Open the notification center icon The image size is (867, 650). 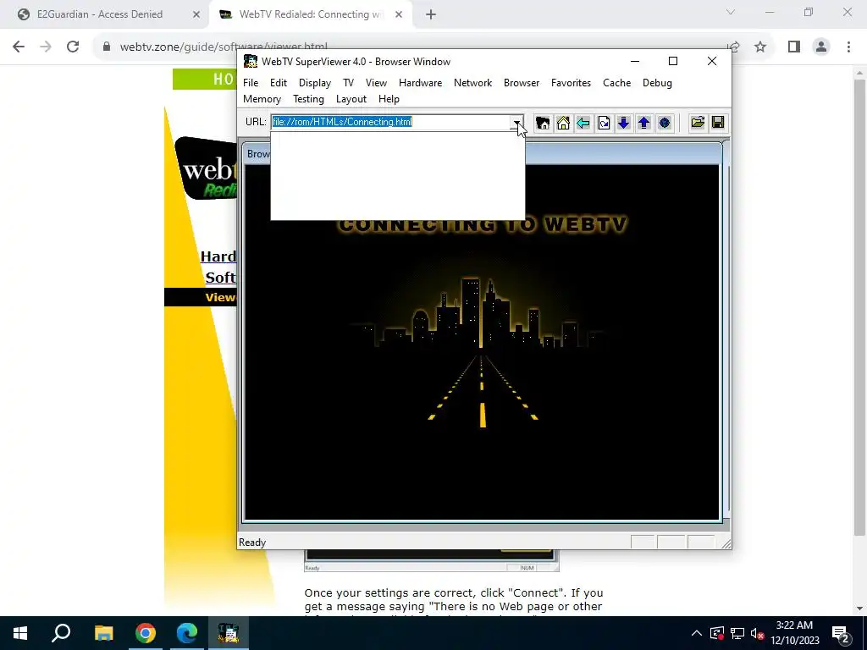(841, 633)
